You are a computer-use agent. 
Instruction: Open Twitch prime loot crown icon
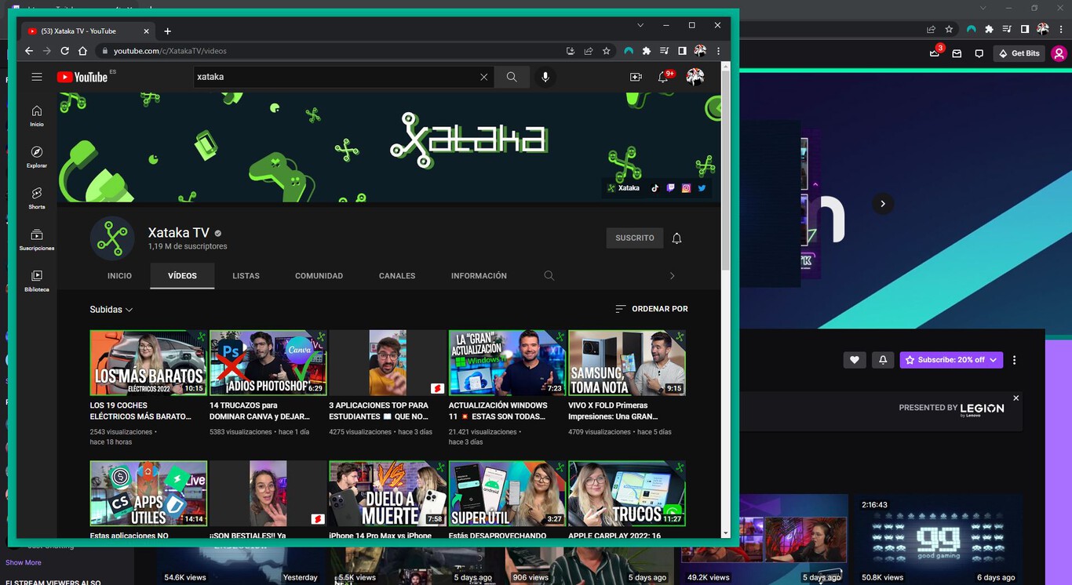(x=935, y=53)
